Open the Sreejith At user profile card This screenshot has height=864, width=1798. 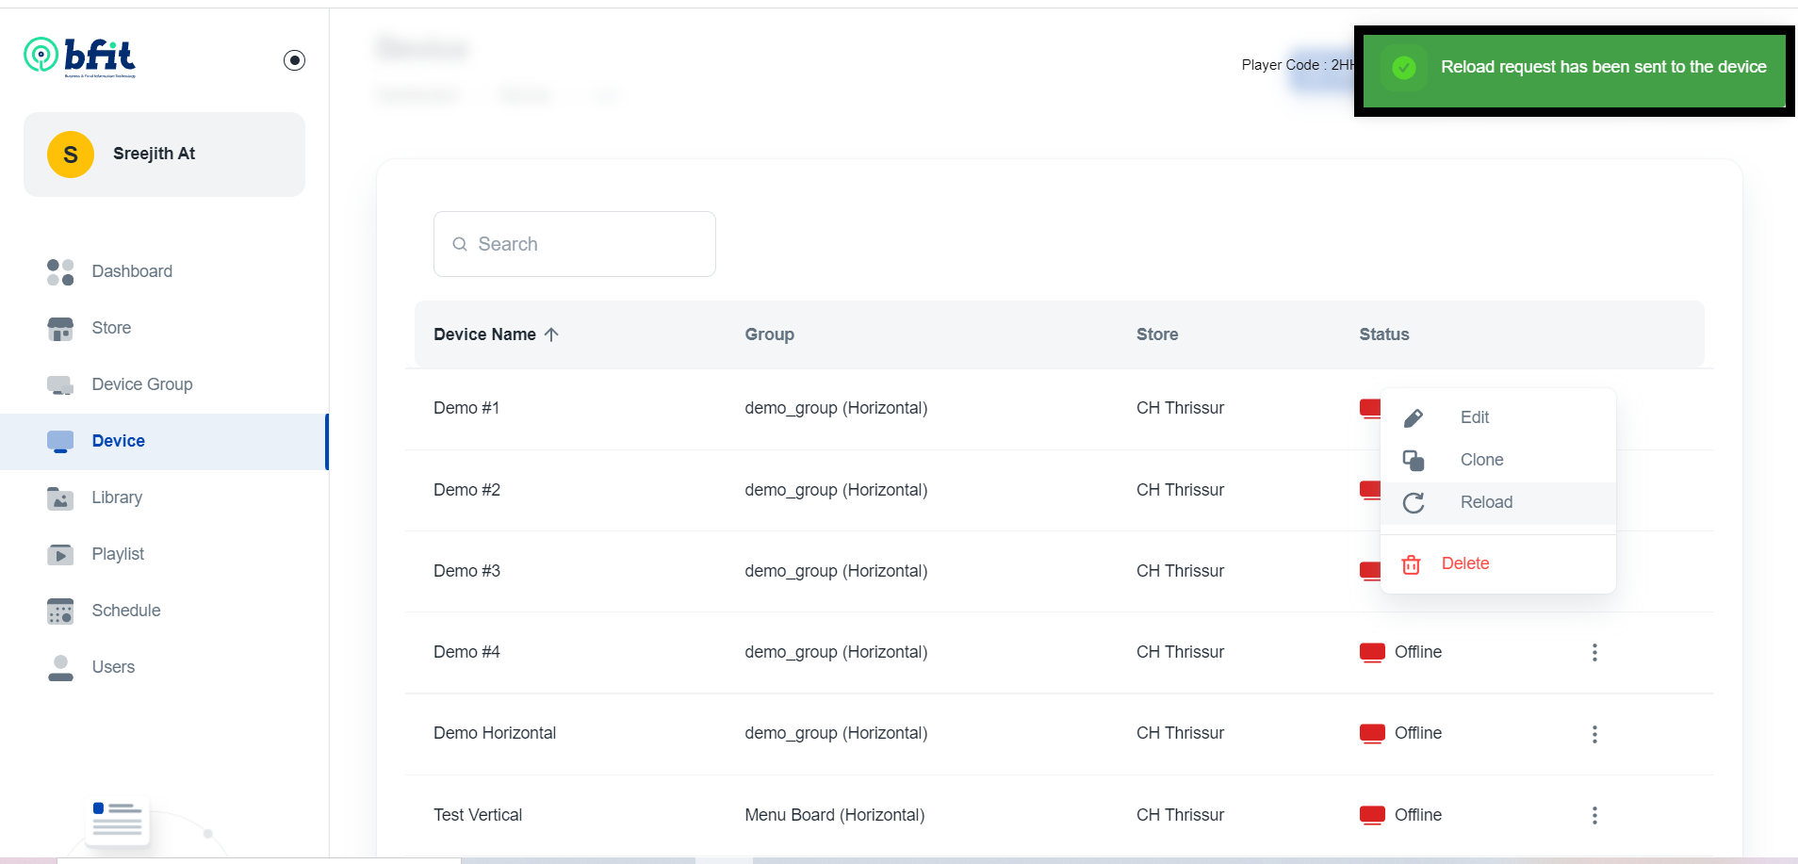pyautogui.click(x=164, y=155)
